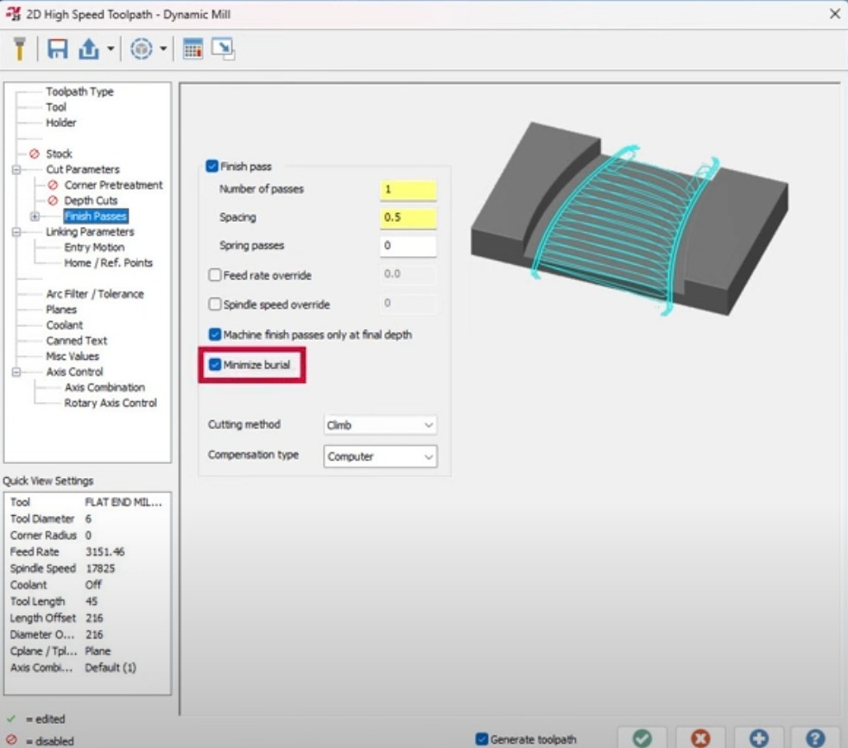Enable Feed rate override checkbox
The width and height of the screenshot is (848, 748).
[x=215, y=275]
